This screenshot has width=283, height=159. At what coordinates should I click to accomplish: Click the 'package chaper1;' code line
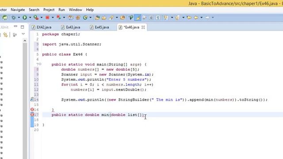coord(61,34)
